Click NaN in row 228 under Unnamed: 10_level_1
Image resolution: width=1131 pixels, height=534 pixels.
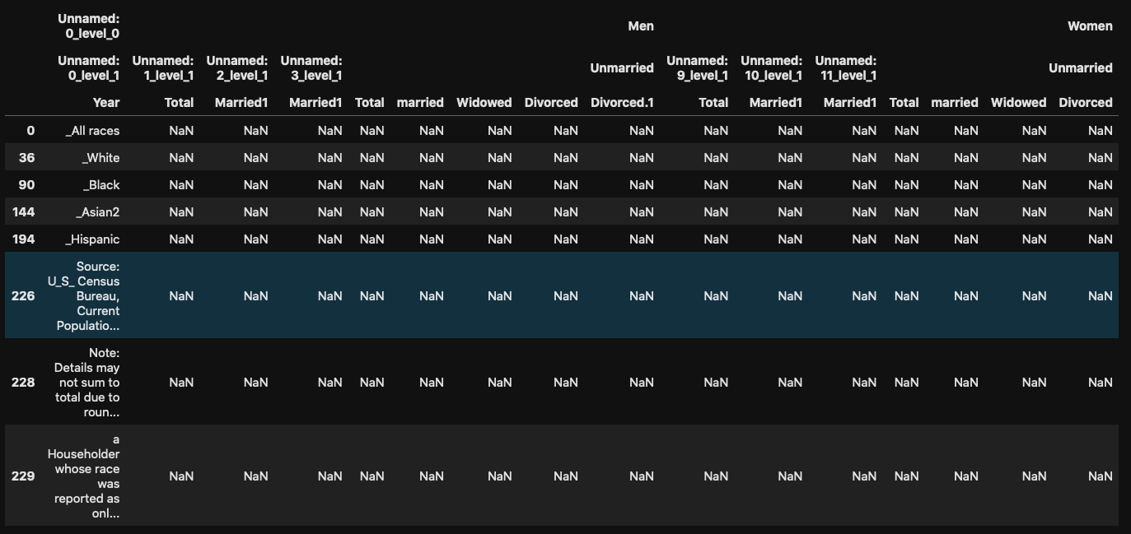click(x=790, y=382)
